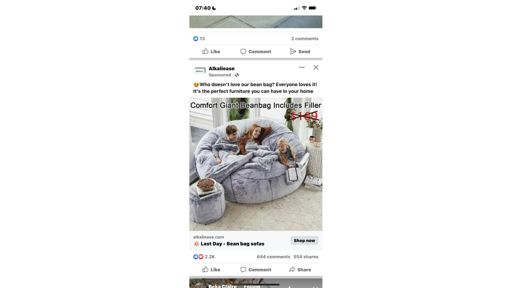The width and height of the screenshot is (512, 288).
Task: Open the Last Day - Bean bag sofas link
Action: 232,244
